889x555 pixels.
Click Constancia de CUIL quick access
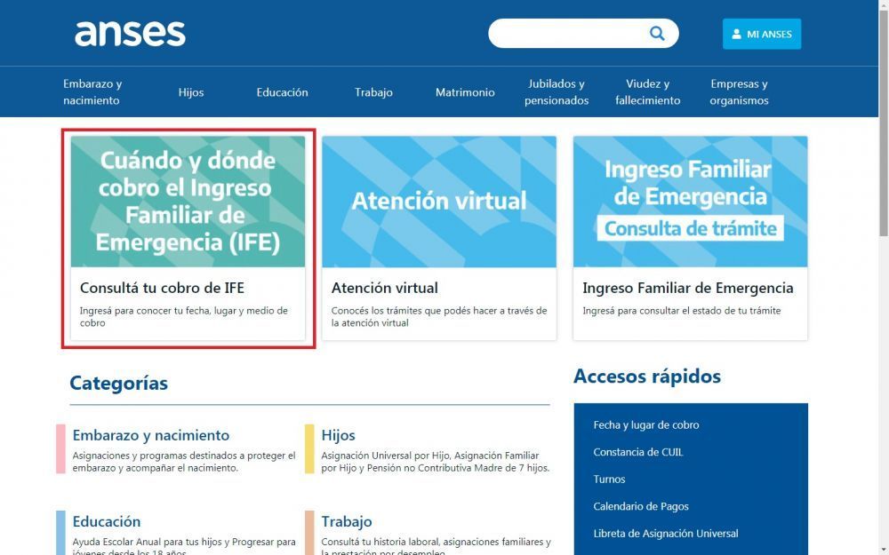point(637,452)
